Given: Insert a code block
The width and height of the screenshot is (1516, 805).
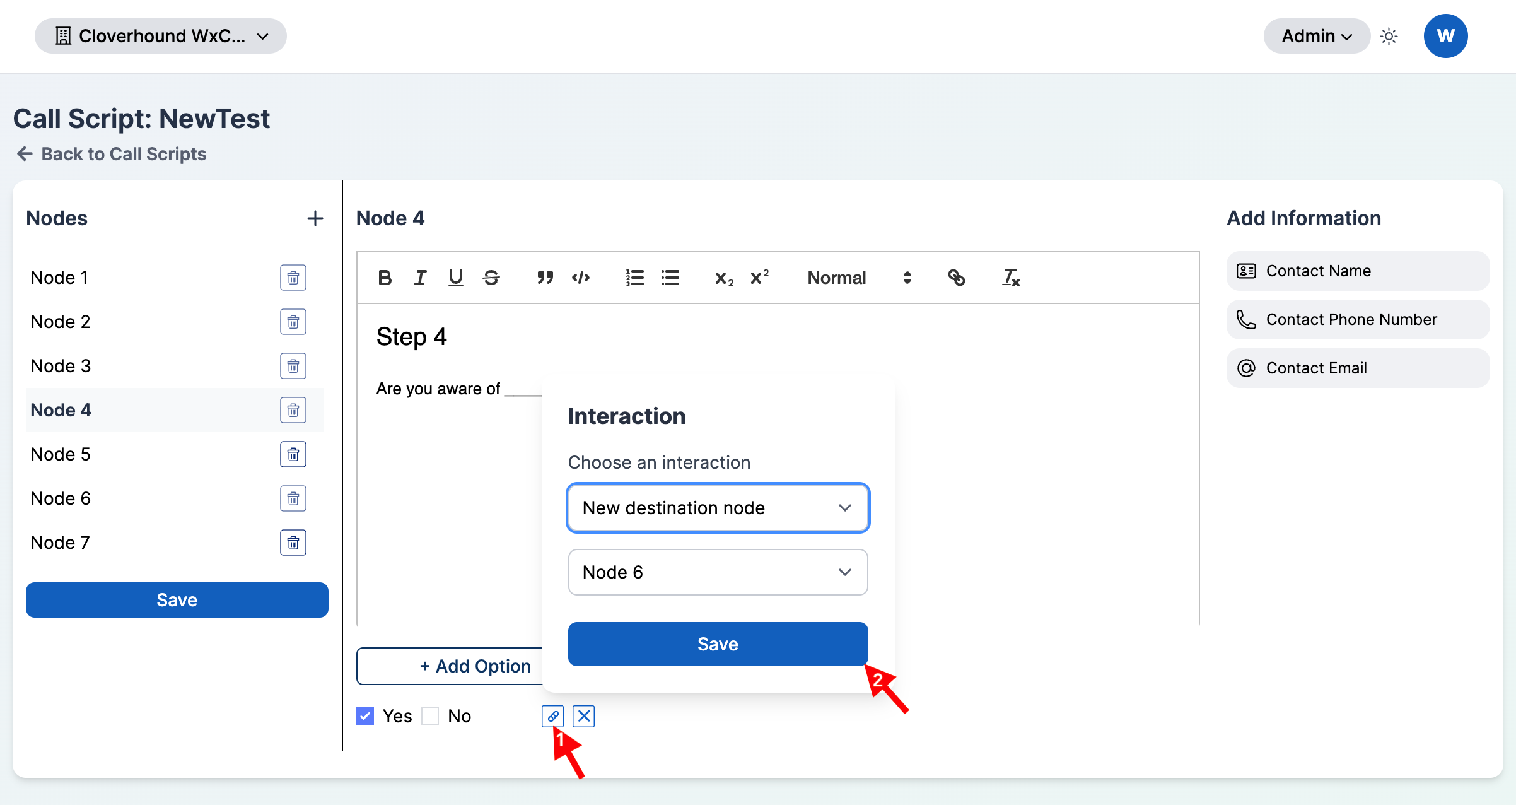Looking at the screenshot, I should [x=581, y=278].
